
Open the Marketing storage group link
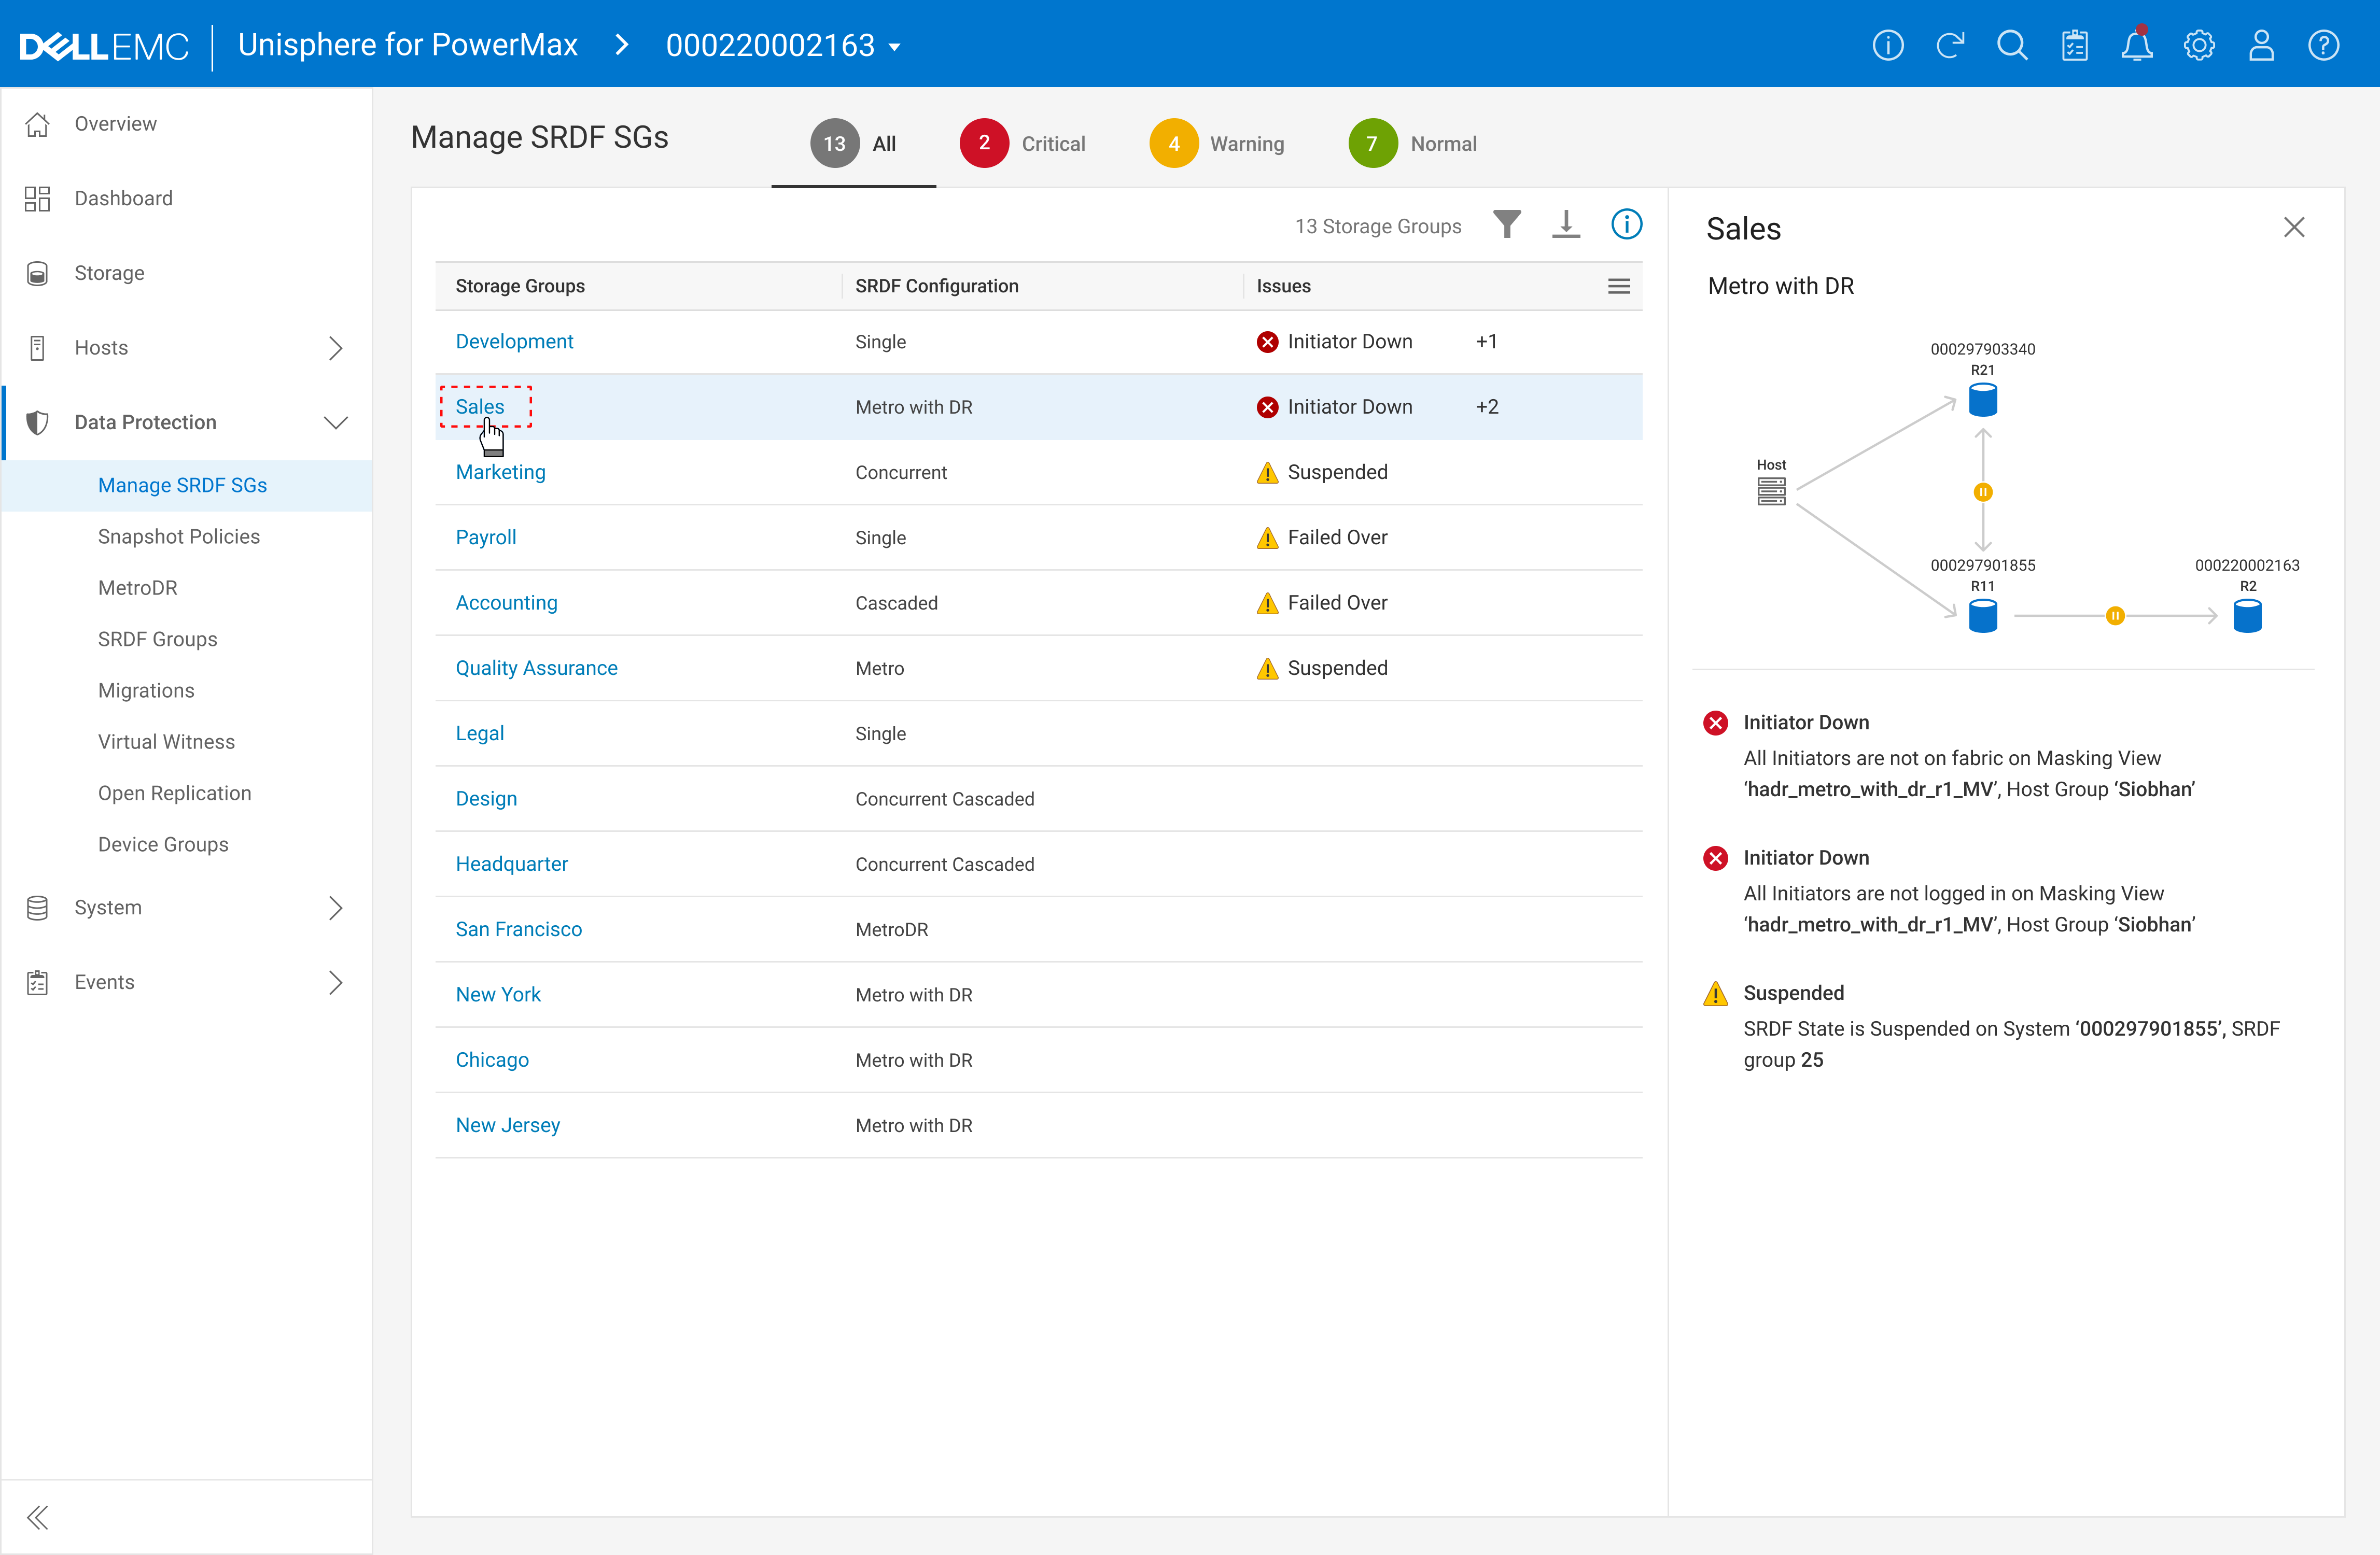tap(500, 472)
